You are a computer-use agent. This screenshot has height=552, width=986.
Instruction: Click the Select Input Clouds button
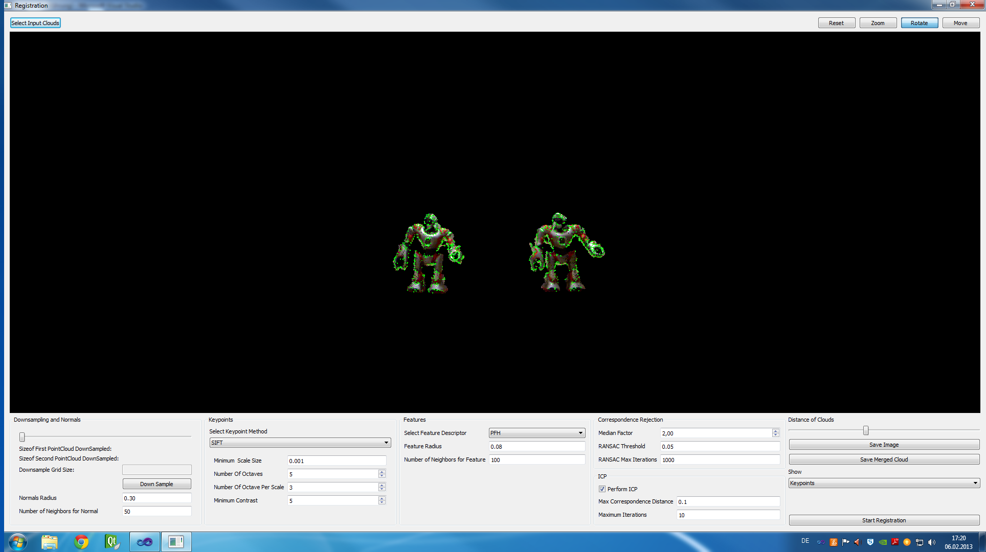(35, 23)
